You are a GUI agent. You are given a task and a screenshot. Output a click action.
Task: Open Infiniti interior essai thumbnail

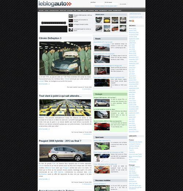[x=102, y=59]
